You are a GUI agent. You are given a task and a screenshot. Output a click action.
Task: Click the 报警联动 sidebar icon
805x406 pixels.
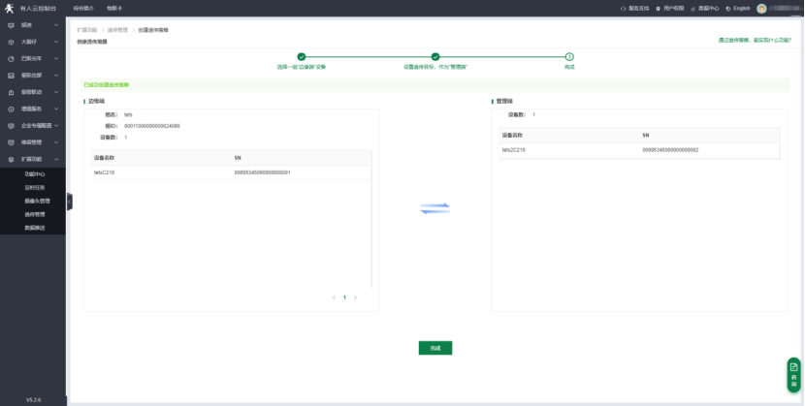pos(11,92)
